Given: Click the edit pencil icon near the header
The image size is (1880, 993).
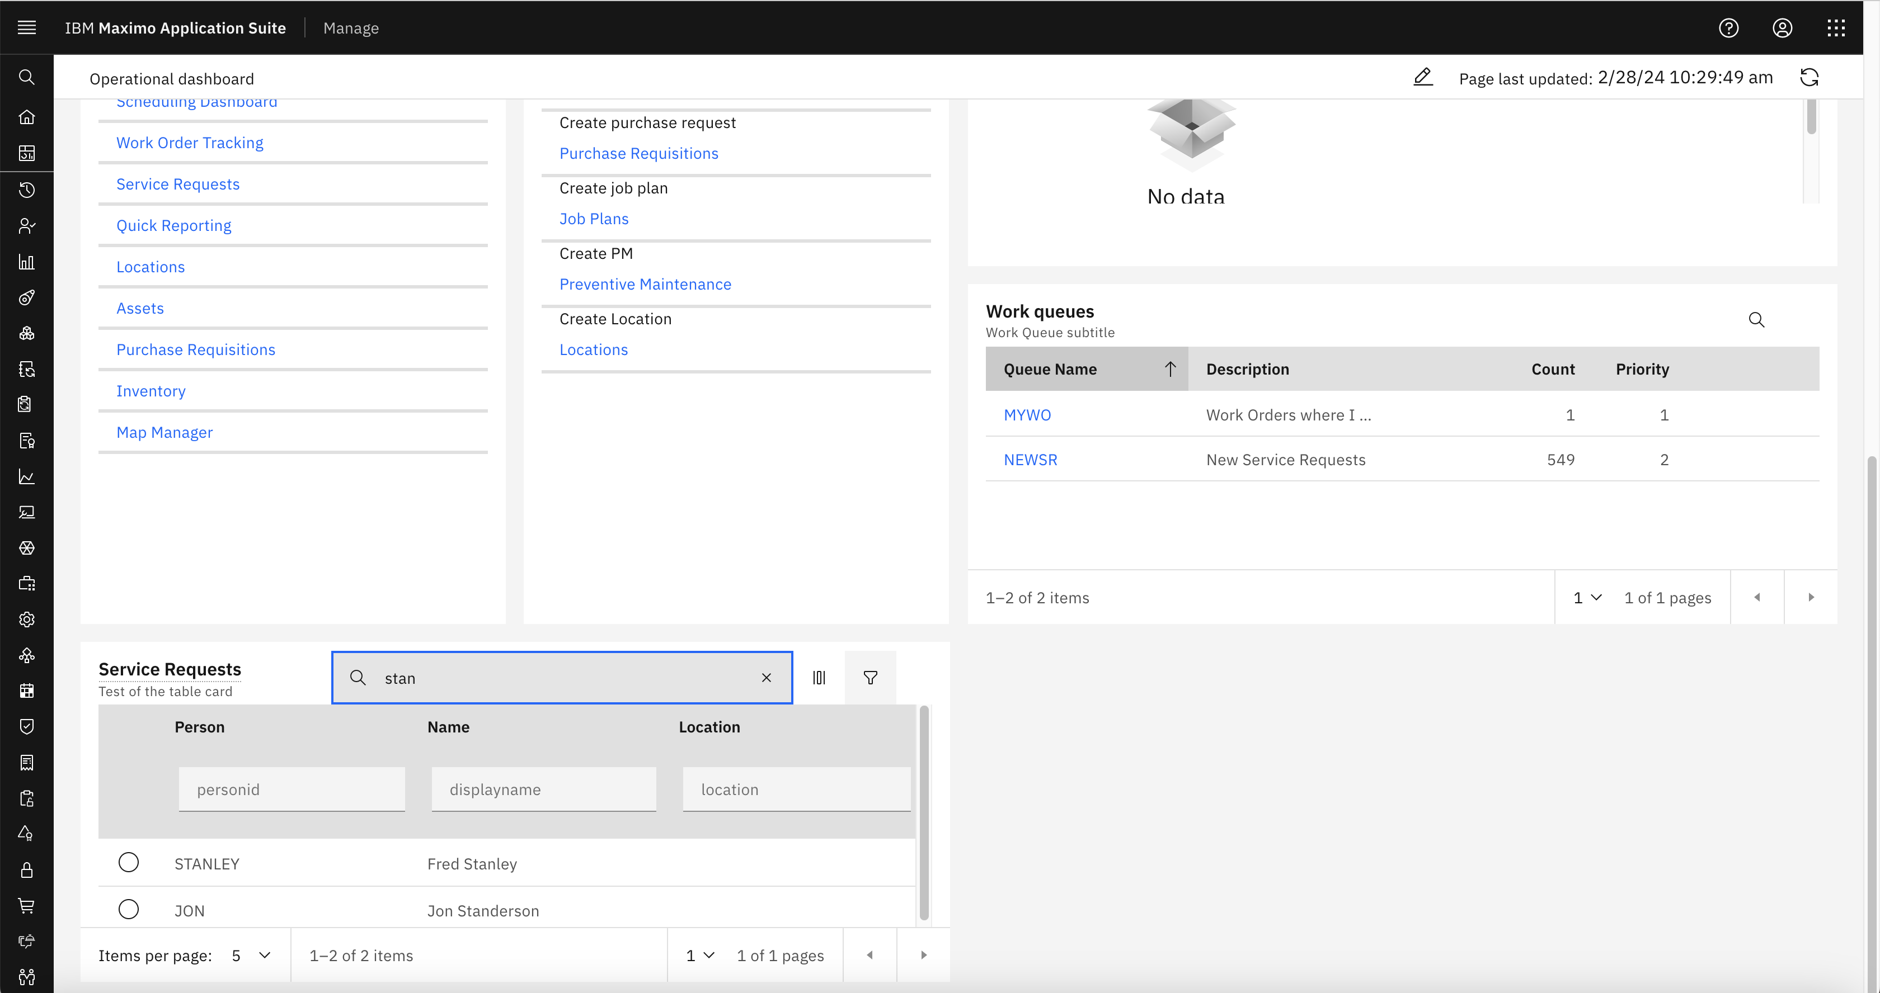Looking at the screenshot, I should [x=1422, y=77].
